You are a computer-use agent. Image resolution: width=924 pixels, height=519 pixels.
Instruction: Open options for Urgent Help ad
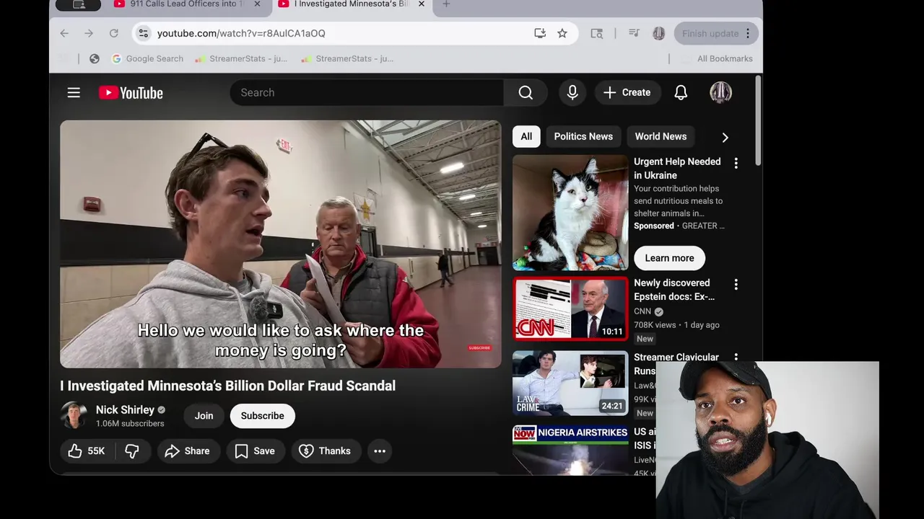click(x=736, y=164)
